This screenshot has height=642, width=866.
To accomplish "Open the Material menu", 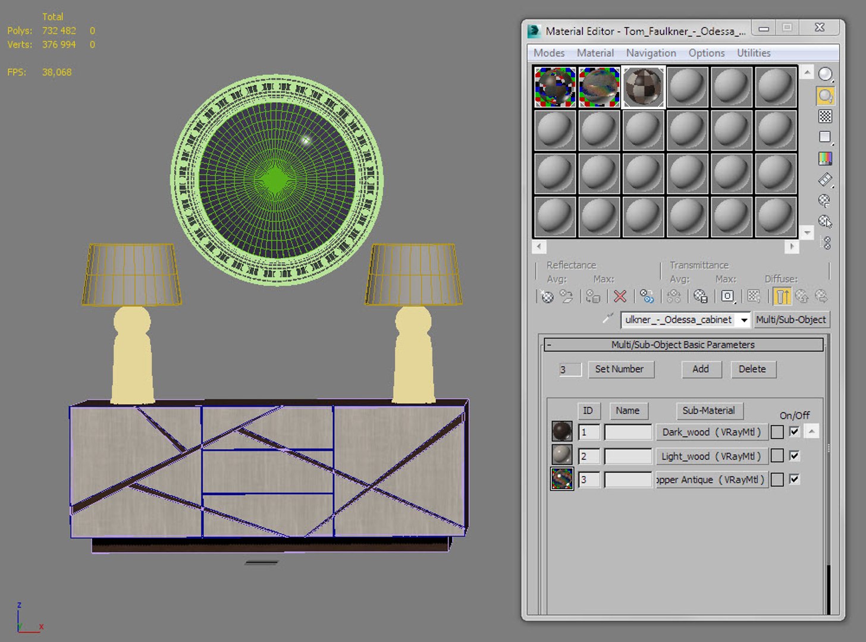I will tap(595, 53).
